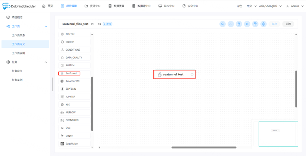Open 任务实例 in the sidebar

pos(25,80)
